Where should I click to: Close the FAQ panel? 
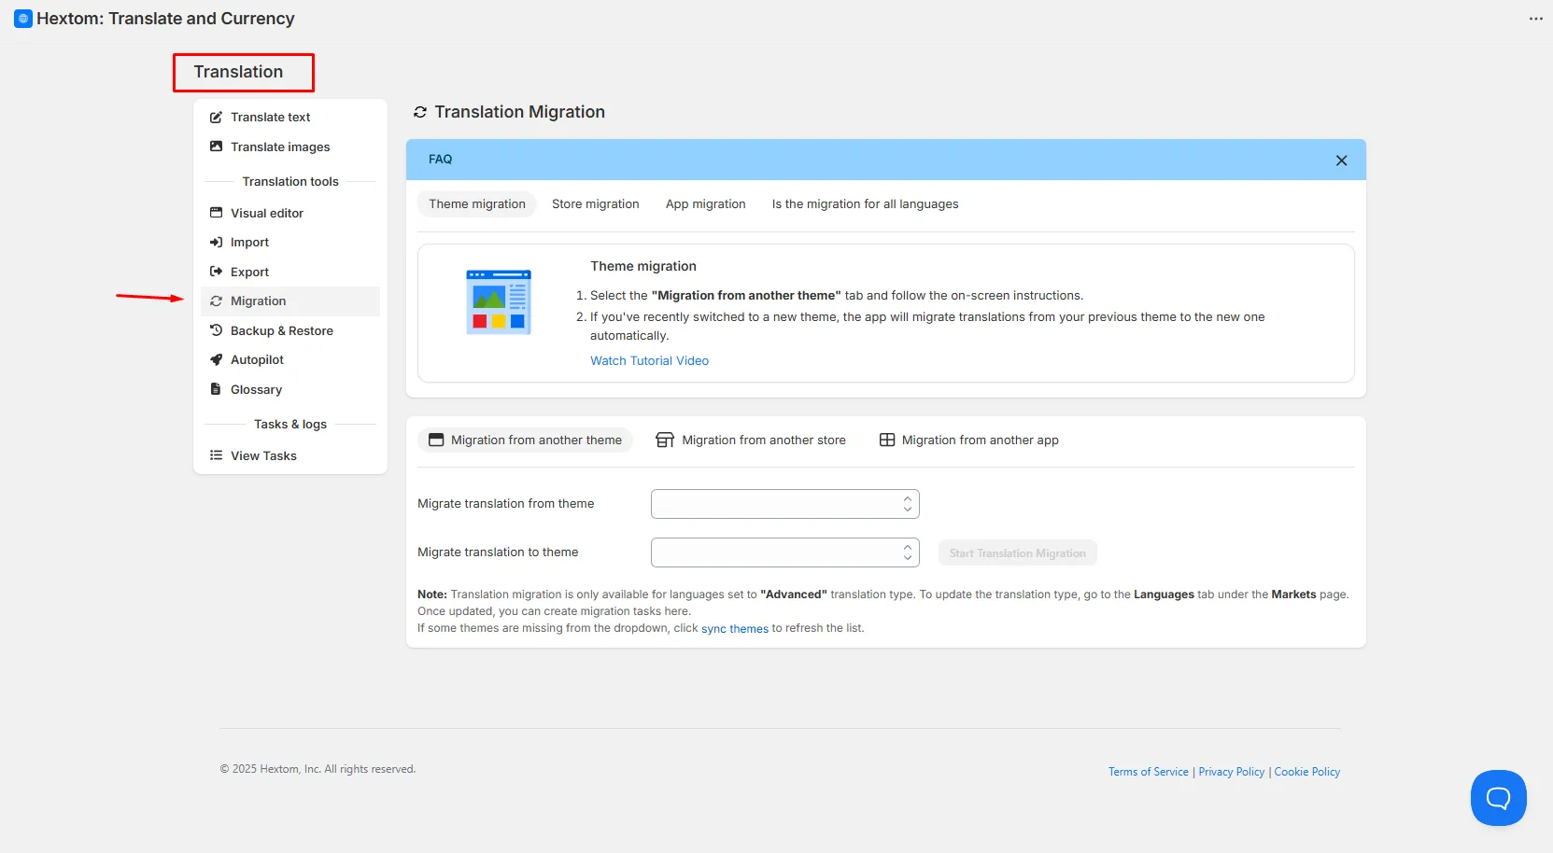click(1341, 161)
